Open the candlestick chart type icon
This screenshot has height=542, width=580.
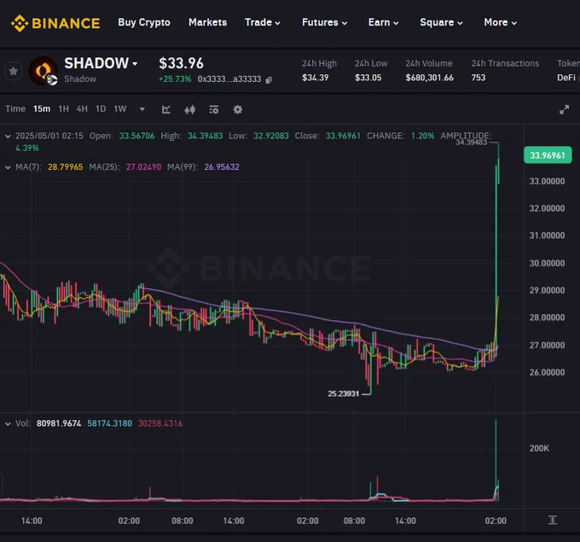coord(189,109)
